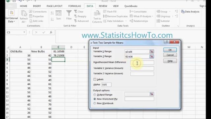
Task: Switch to FORMULAS tab
Action: pos(75,6)
